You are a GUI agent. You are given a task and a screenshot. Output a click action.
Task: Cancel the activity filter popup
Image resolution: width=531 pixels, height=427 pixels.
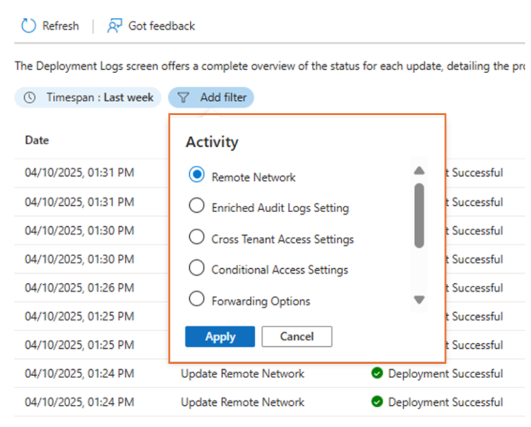(297, 336)
